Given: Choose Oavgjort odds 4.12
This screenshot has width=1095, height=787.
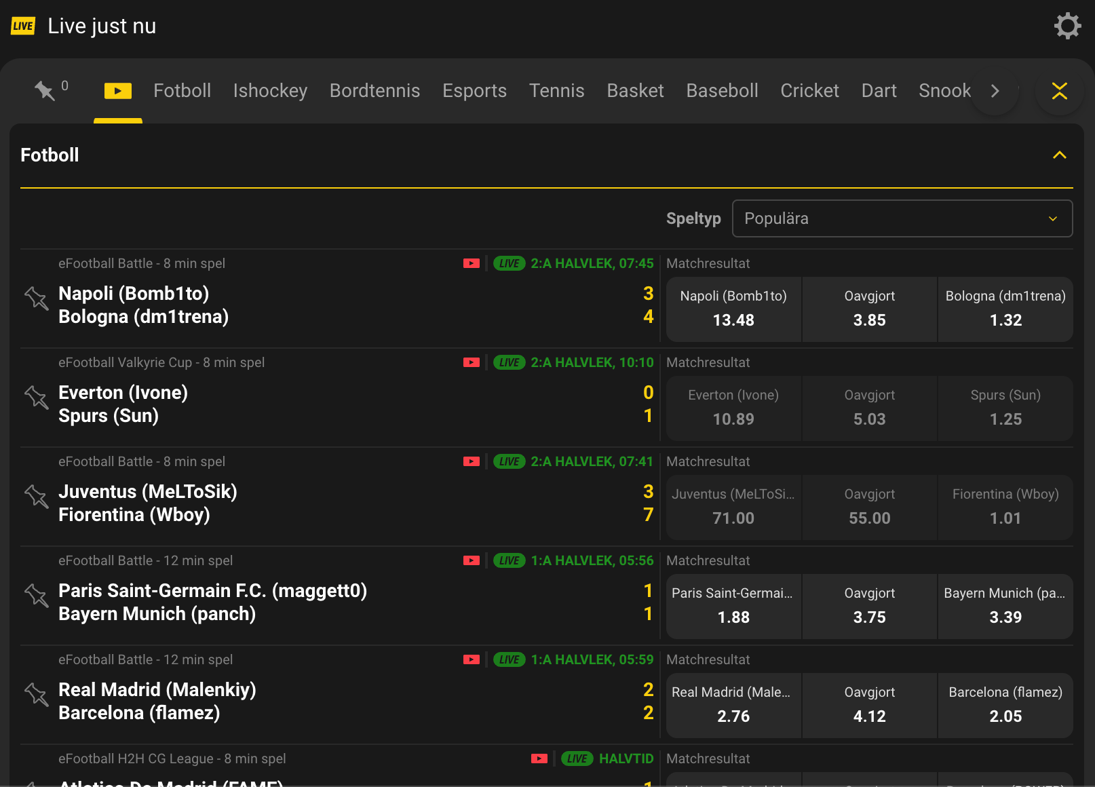Looking at the screenshot, I should pos(870,705).
